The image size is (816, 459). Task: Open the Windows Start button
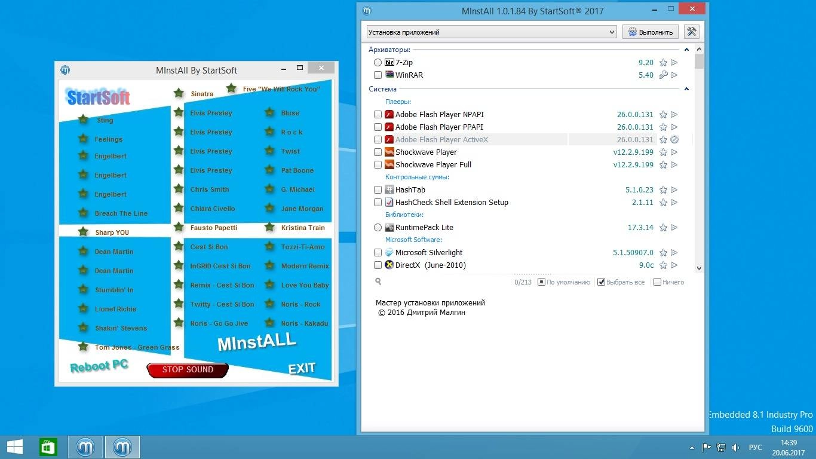click(15, 446)
